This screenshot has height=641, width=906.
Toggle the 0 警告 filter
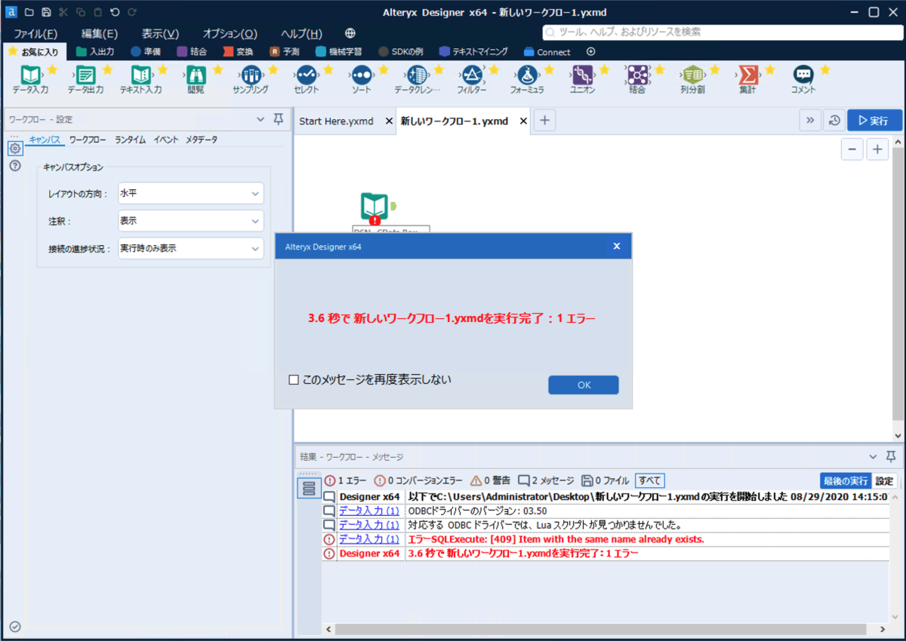[x=490, y=480]
